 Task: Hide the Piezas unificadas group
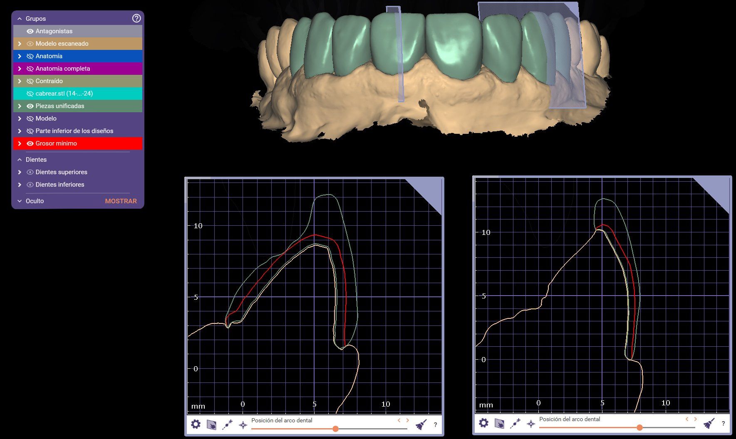[x=30, y=106]
